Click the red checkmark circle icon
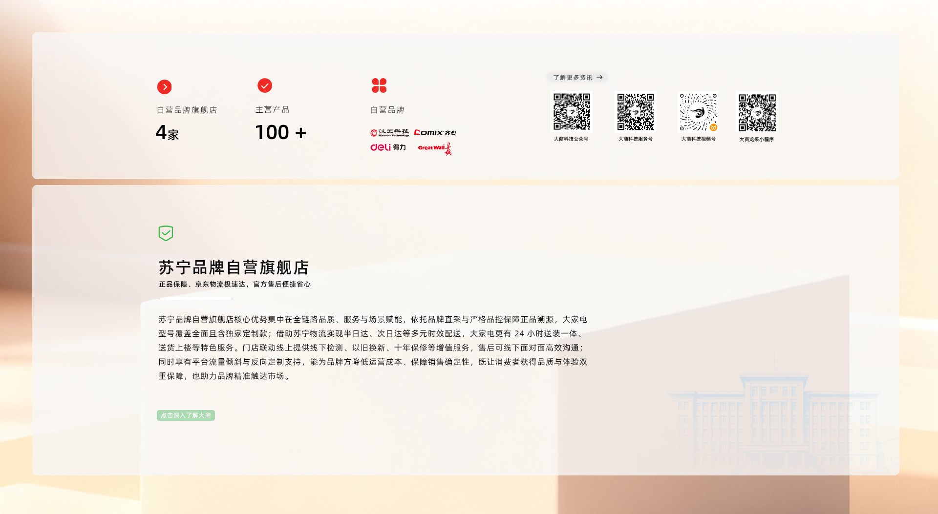The height and width of the screenshot is (514, 938). tap(265, 85)
